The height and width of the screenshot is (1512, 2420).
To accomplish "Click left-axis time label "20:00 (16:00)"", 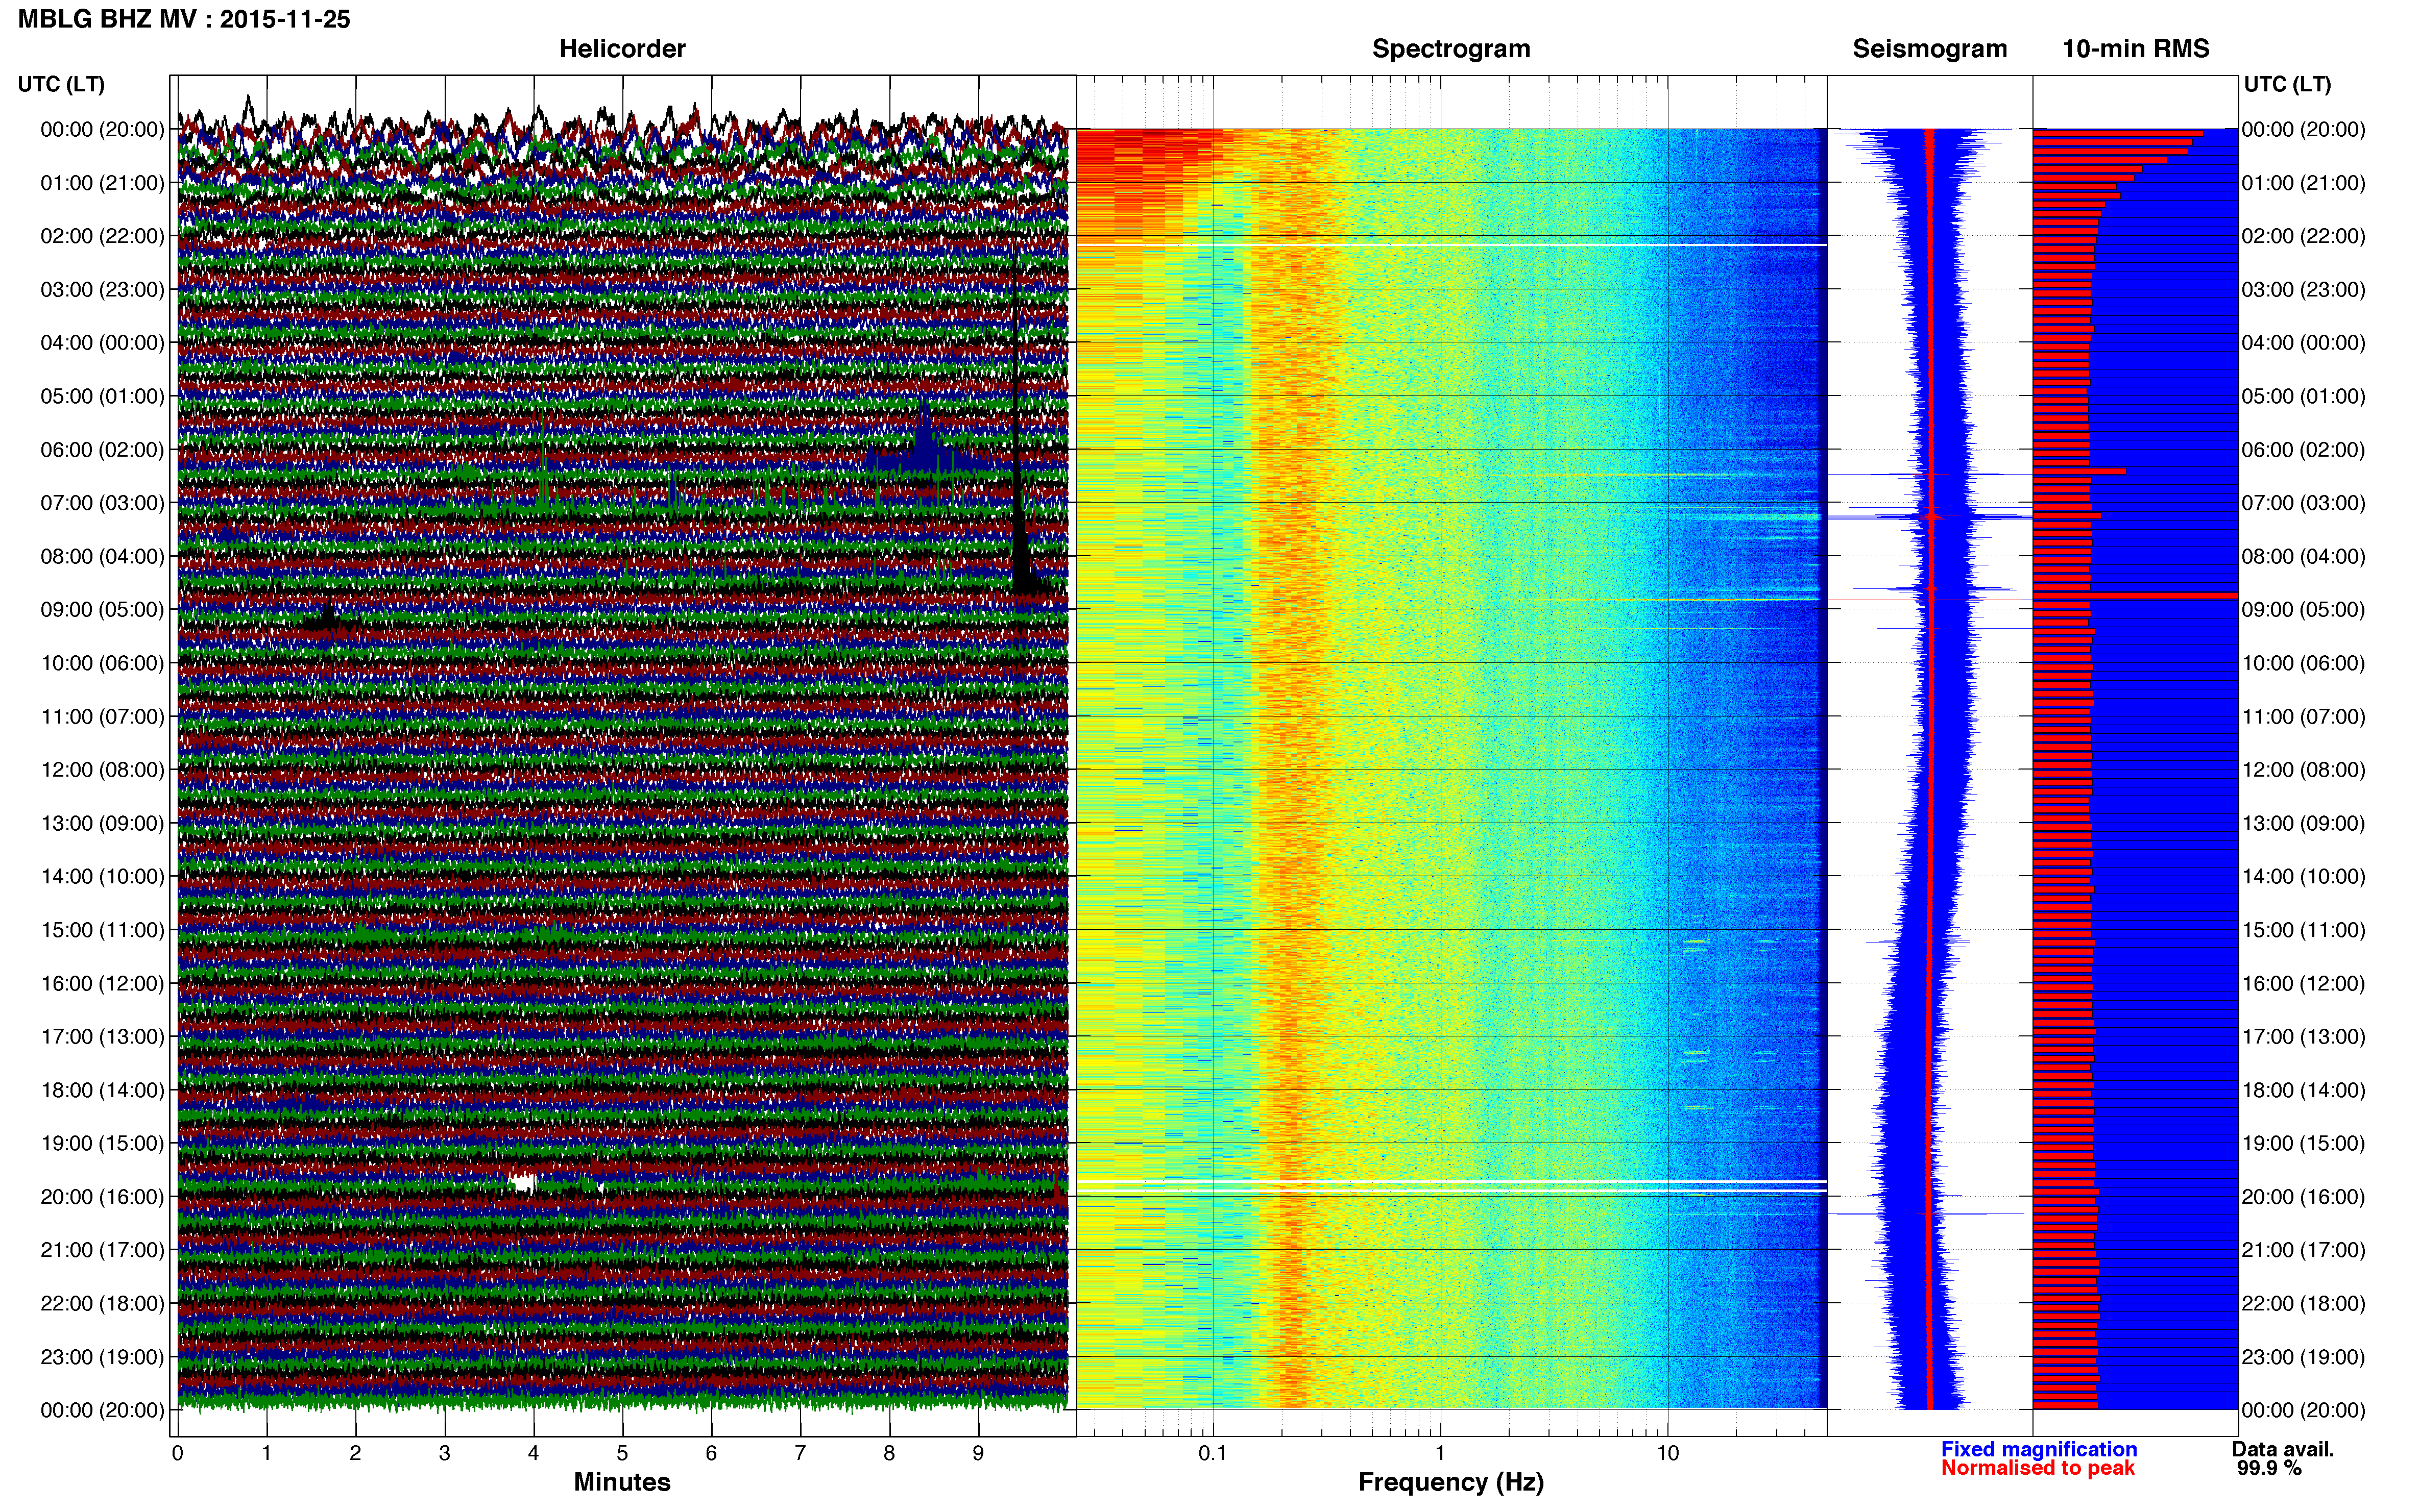I will [102, 1197].
